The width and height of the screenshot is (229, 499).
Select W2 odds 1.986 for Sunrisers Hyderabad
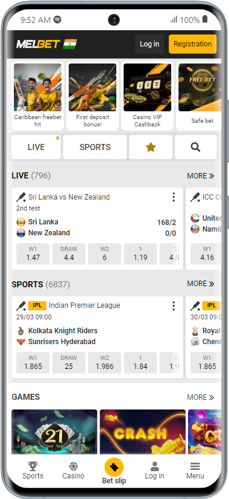click(x=105, y=363)
